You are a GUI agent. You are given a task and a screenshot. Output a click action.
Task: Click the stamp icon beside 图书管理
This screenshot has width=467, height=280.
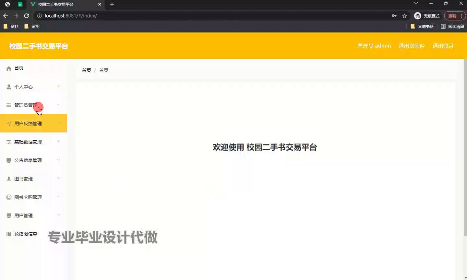pos(9,179)
